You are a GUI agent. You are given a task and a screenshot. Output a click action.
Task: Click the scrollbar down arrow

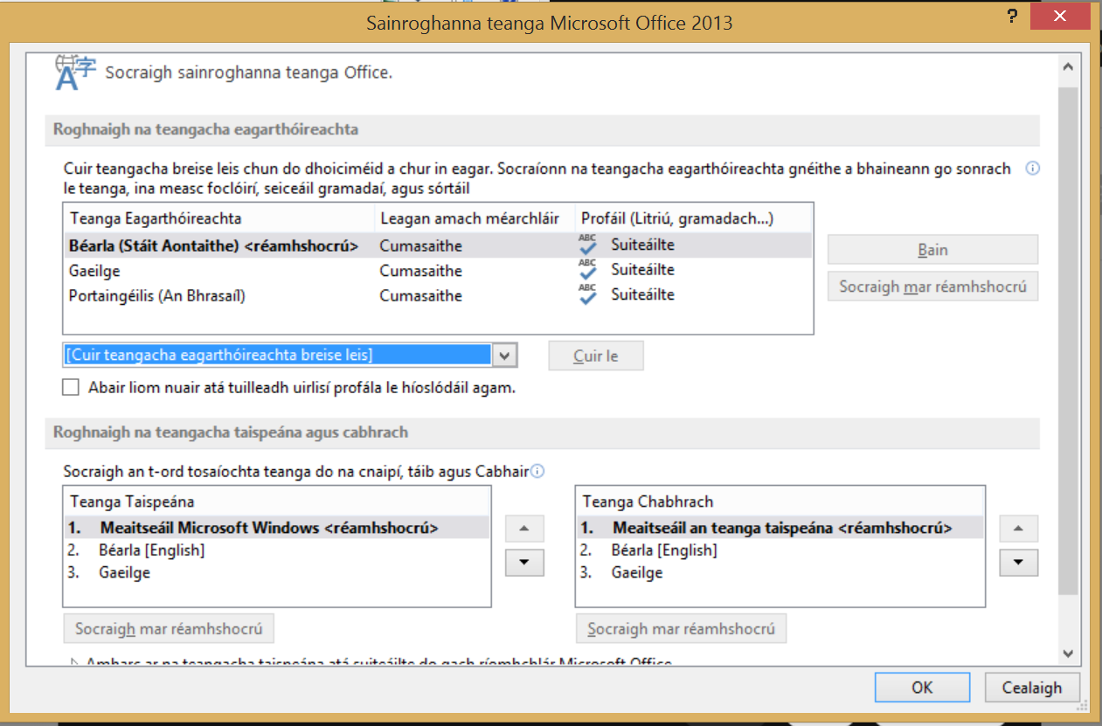(1067, 653)
